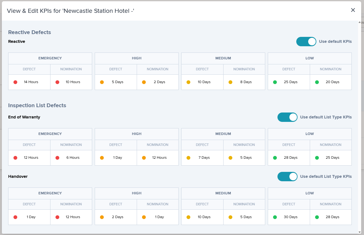Click scrollbar up arrow in dialog

(360, 22)
